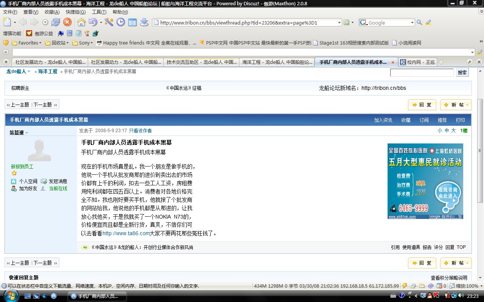
Task: Click the full-screen window toolbar icon
Action: 132,22
